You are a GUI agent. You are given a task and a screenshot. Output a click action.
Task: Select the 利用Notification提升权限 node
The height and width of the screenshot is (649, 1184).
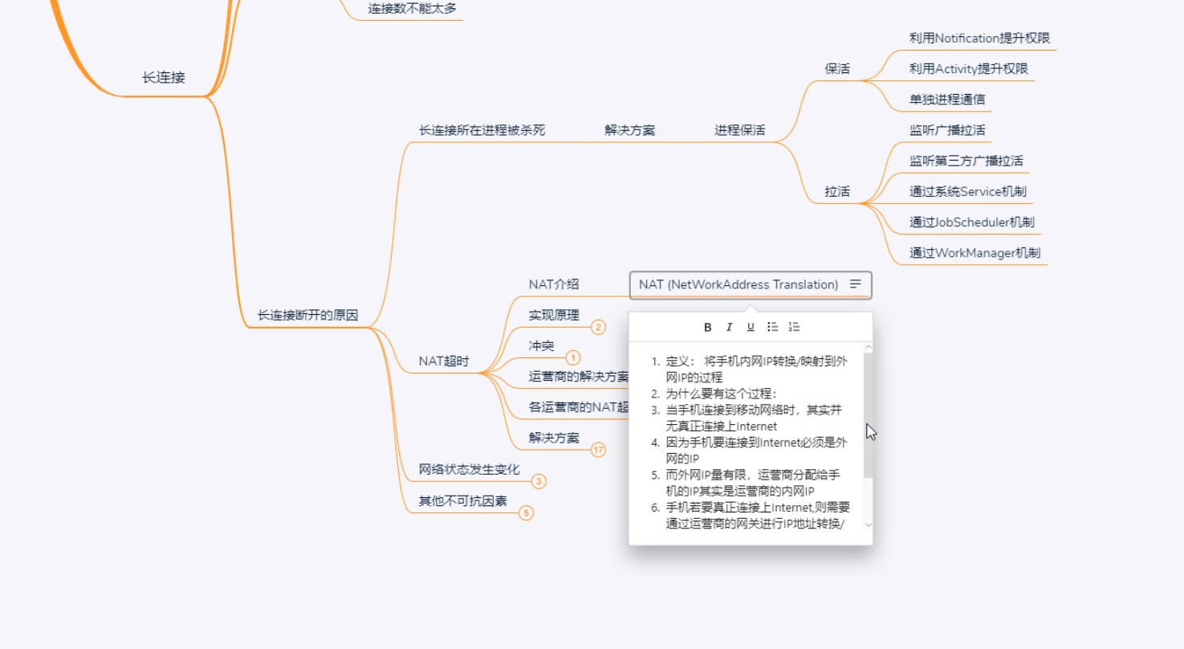979,38
